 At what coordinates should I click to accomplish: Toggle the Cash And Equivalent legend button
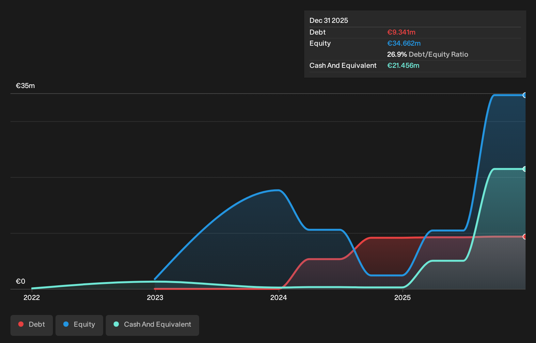[x=152, y=325]
